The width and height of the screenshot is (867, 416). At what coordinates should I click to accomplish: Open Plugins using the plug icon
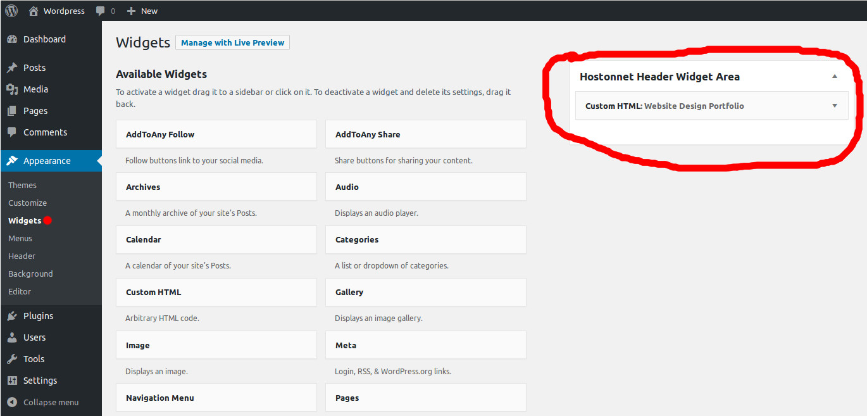pyautogui.click(x=13, y=315)
